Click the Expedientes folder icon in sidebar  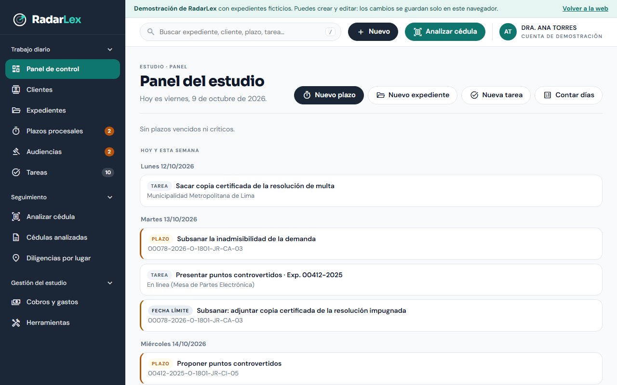click(16, 110)
